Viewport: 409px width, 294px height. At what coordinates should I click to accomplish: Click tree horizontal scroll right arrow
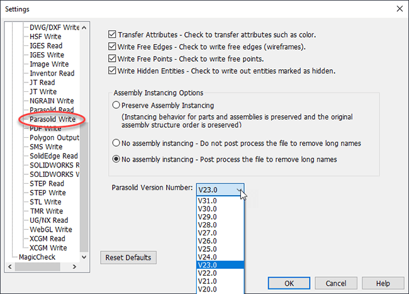pyautogui.click(x=75, y=266)
